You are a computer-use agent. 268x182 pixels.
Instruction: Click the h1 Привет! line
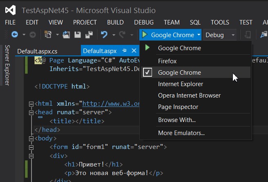[94, 164]
